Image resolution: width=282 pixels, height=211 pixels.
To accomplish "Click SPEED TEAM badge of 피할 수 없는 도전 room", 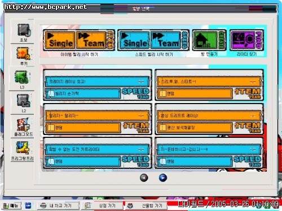I will [x=136, y=161].
